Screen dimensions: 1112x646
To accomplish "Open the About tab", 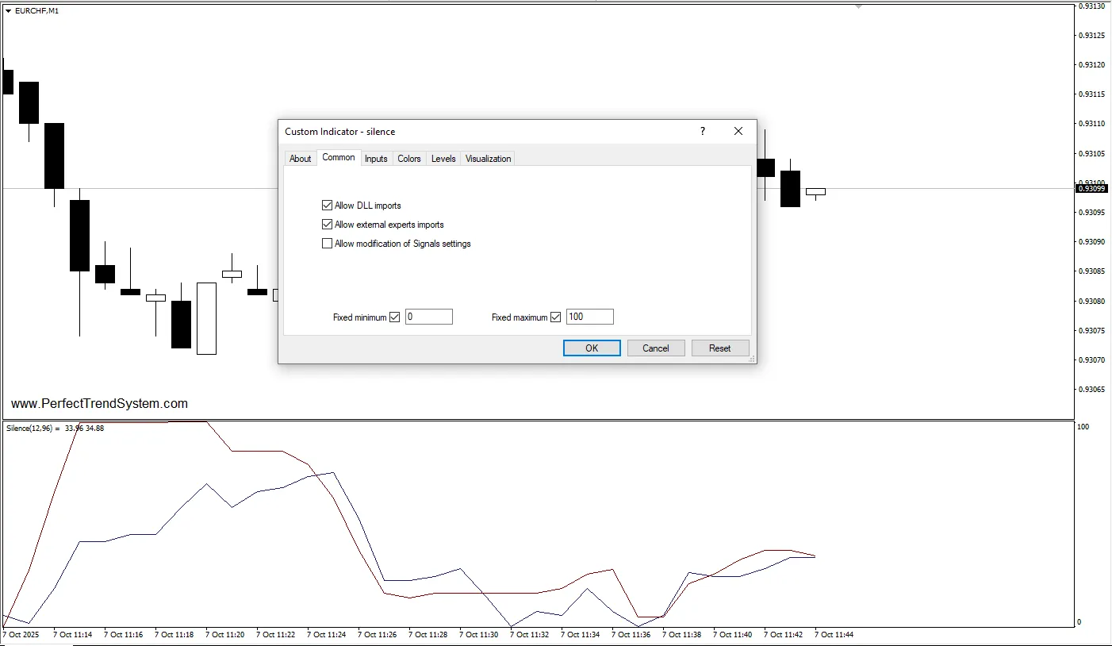I will [300, 159].
